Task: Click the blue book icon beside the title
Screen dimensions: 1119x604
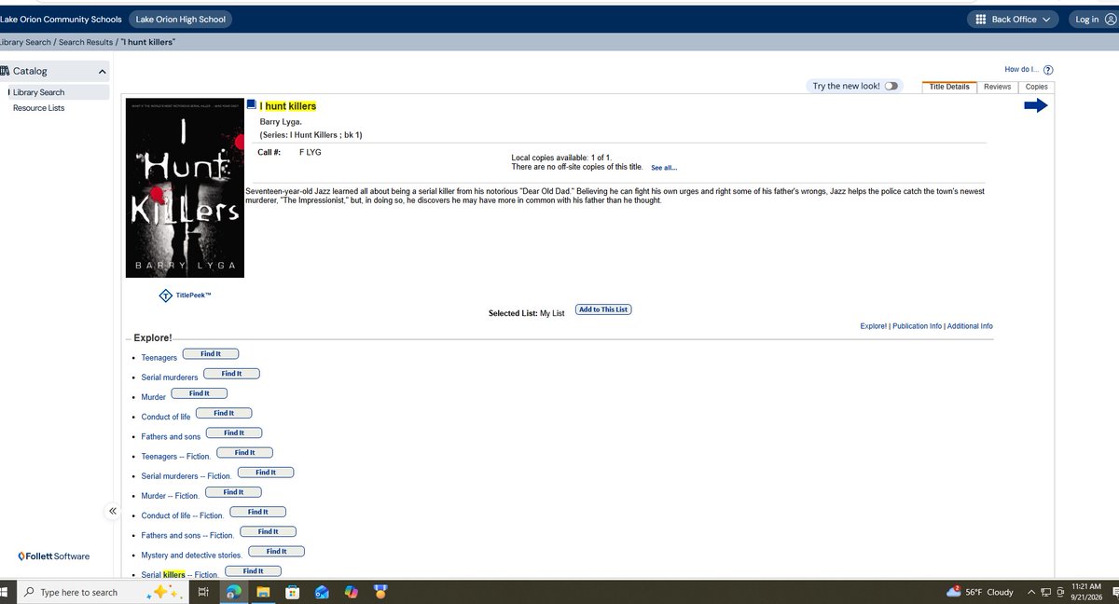Action: coord(251,105)
